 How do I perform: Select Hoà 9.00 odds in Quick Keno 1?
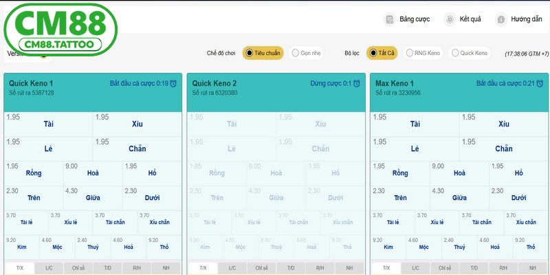click(x=93, y=173)
